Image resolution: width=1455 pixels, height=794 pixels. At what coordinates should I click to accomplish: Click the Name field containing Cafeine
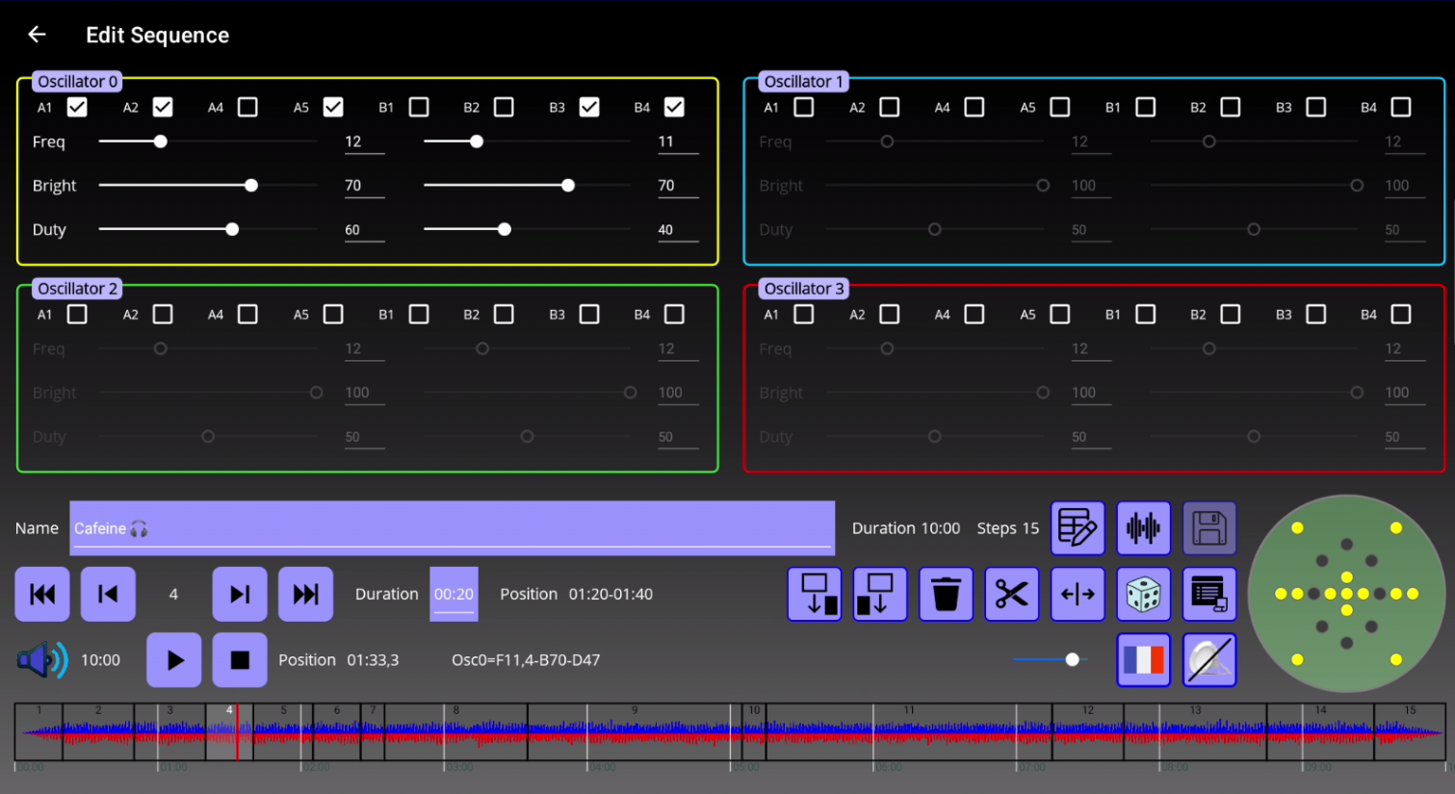tap(452, 528)
